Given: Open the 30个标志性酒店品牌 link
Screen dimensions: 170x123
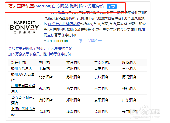Looking at the screenshot, I should point(64,24).
